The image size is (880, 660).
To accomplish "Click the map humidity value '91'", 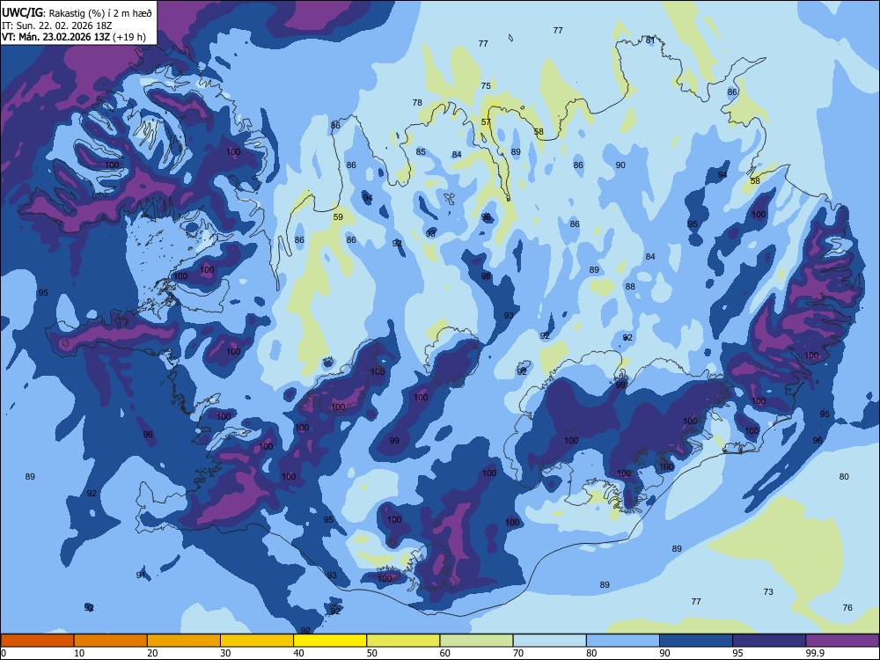I will (141, 575).
